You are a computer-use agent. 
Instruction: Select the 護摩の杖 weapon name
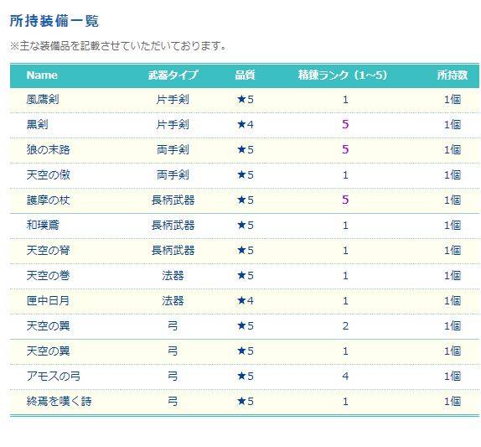tap(48, 200)
